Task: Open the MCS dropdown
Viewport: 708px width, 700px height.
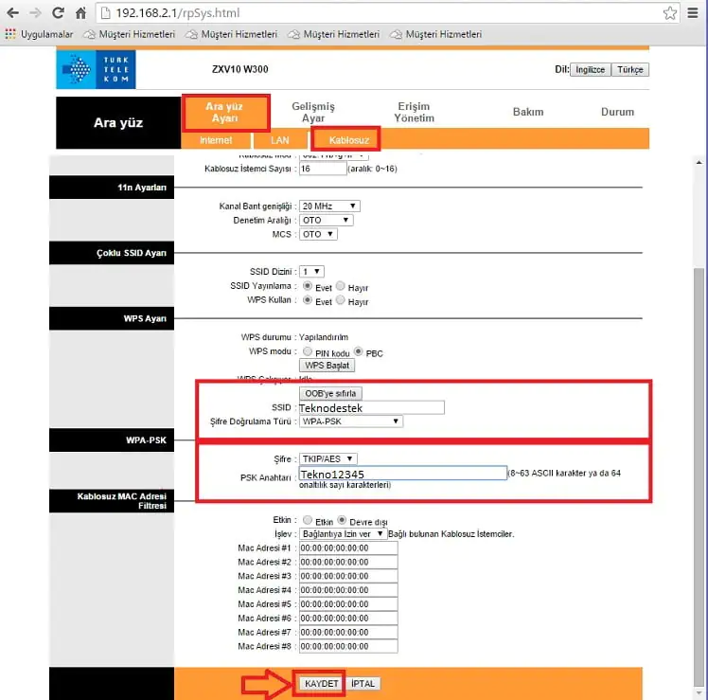Action: [318, 234]
